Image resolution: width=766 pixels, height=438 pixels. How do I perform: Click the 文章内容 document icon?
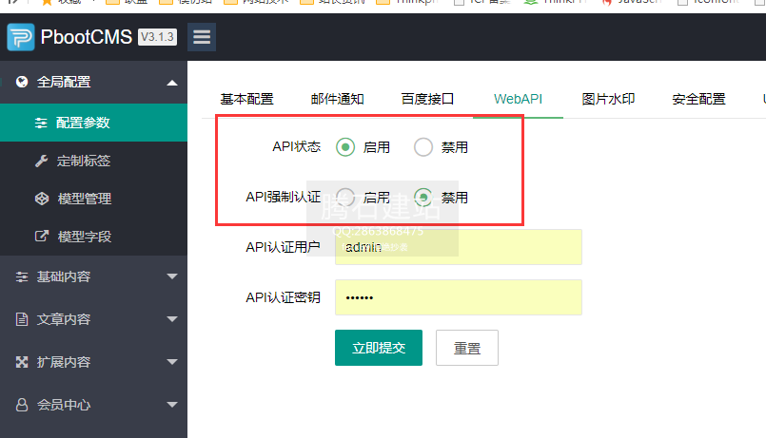(x=22, y=319)
